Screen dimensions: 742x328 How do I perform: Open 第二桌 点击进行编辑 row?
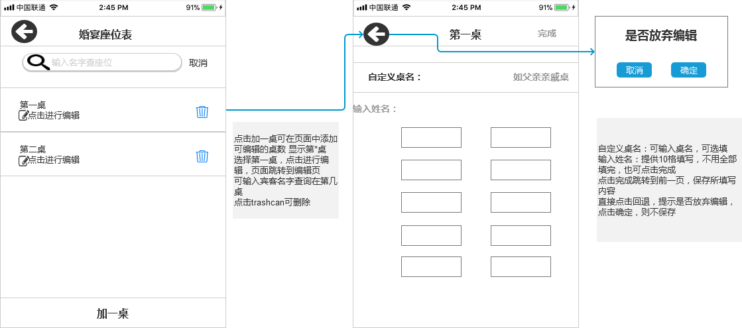113,154
